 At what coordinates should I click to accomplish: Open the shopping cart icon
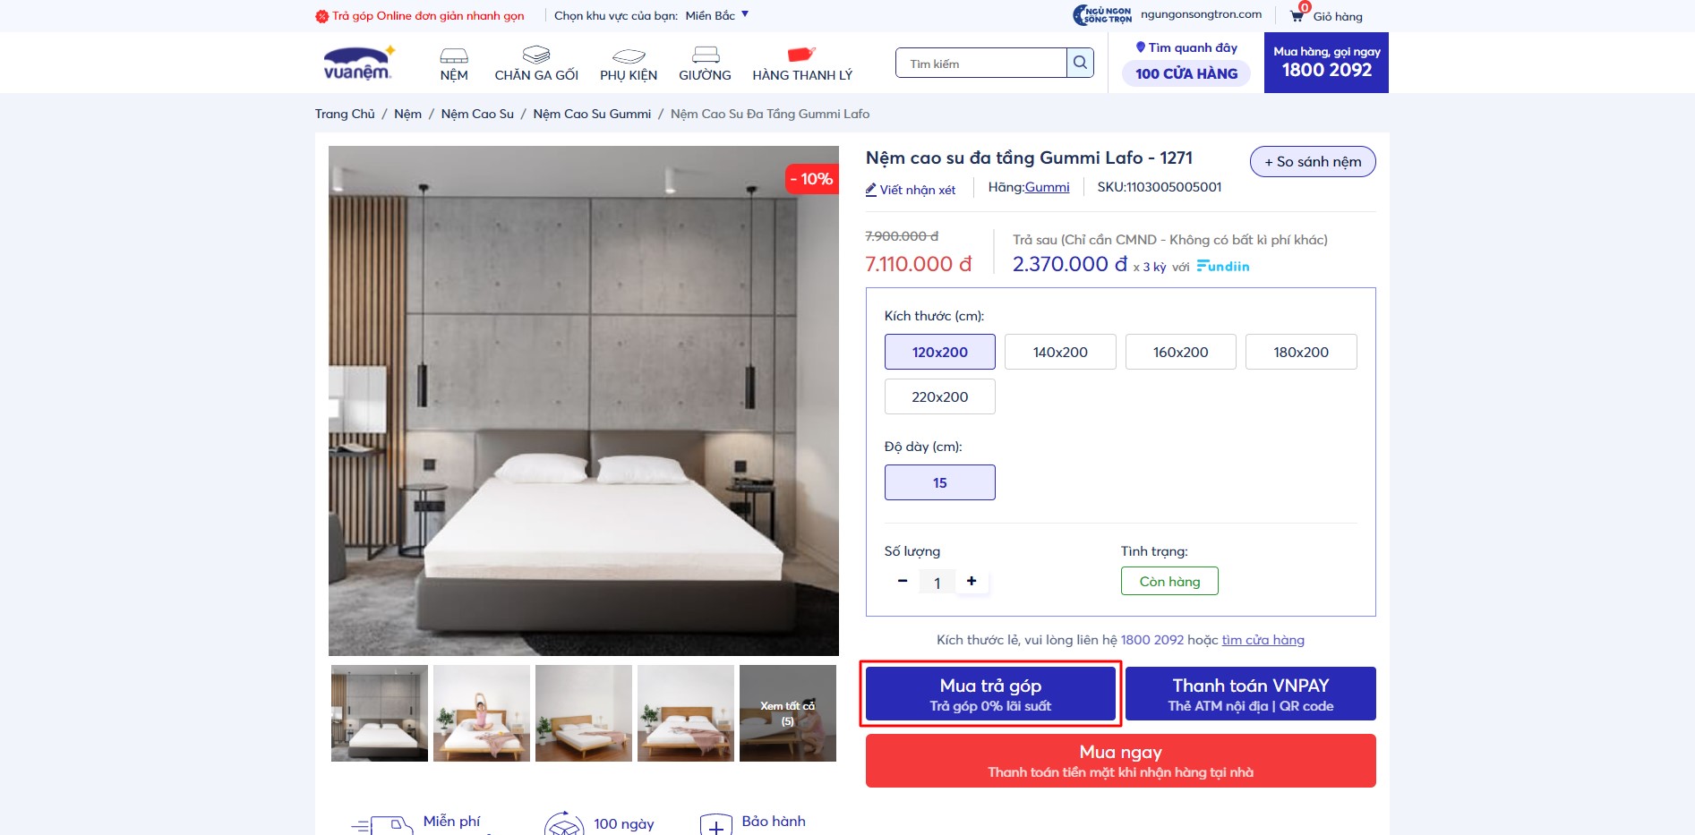pyautogui.click(x=1297, y=15)
